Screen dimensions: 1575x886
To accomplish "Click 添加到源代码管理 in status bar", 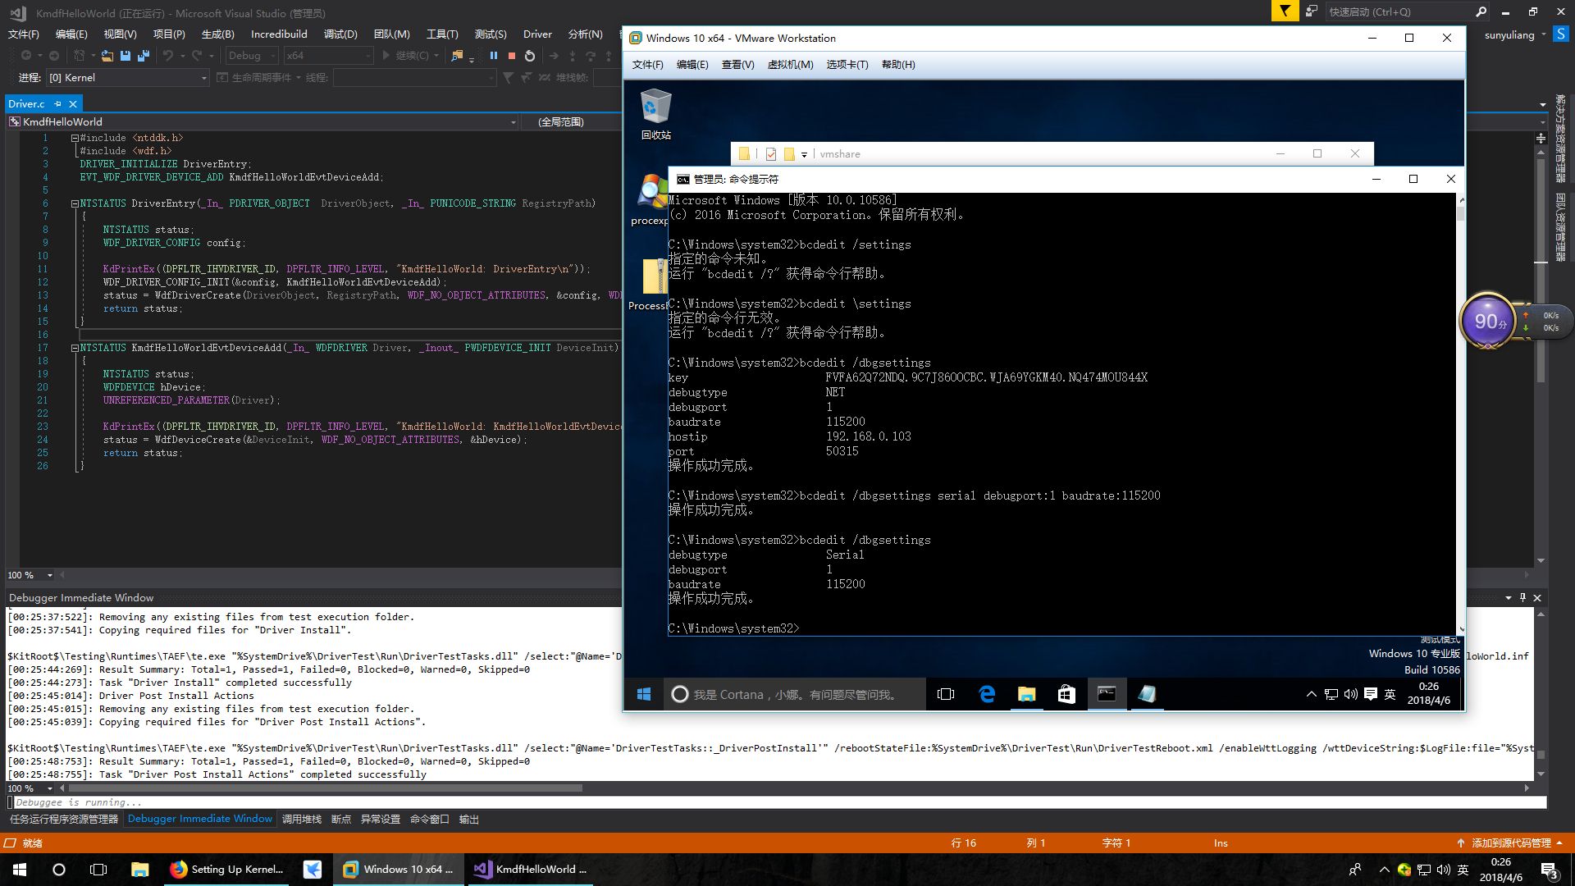I will 1510,843.
